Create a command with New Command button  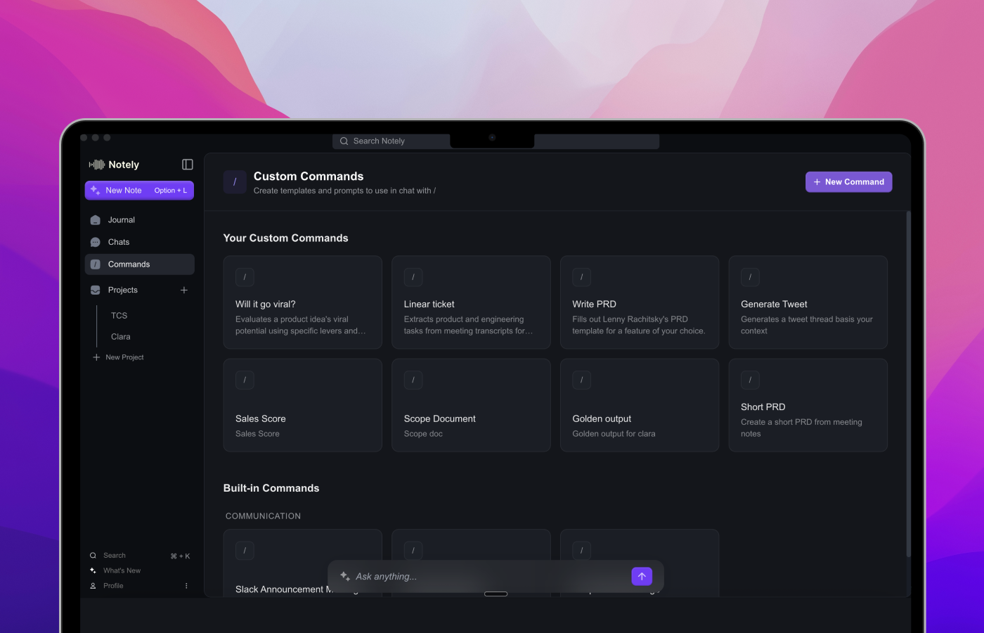tap(848, 181)
